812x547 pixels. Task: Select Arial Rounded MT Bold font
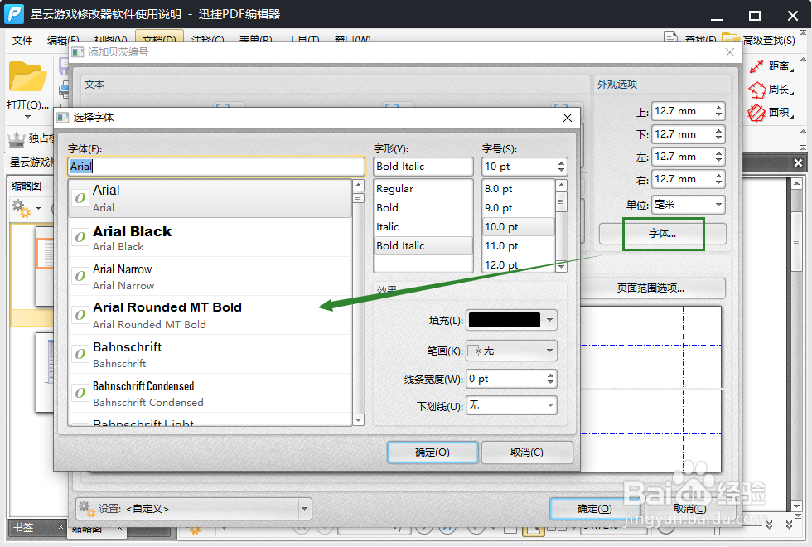(210, 316)
